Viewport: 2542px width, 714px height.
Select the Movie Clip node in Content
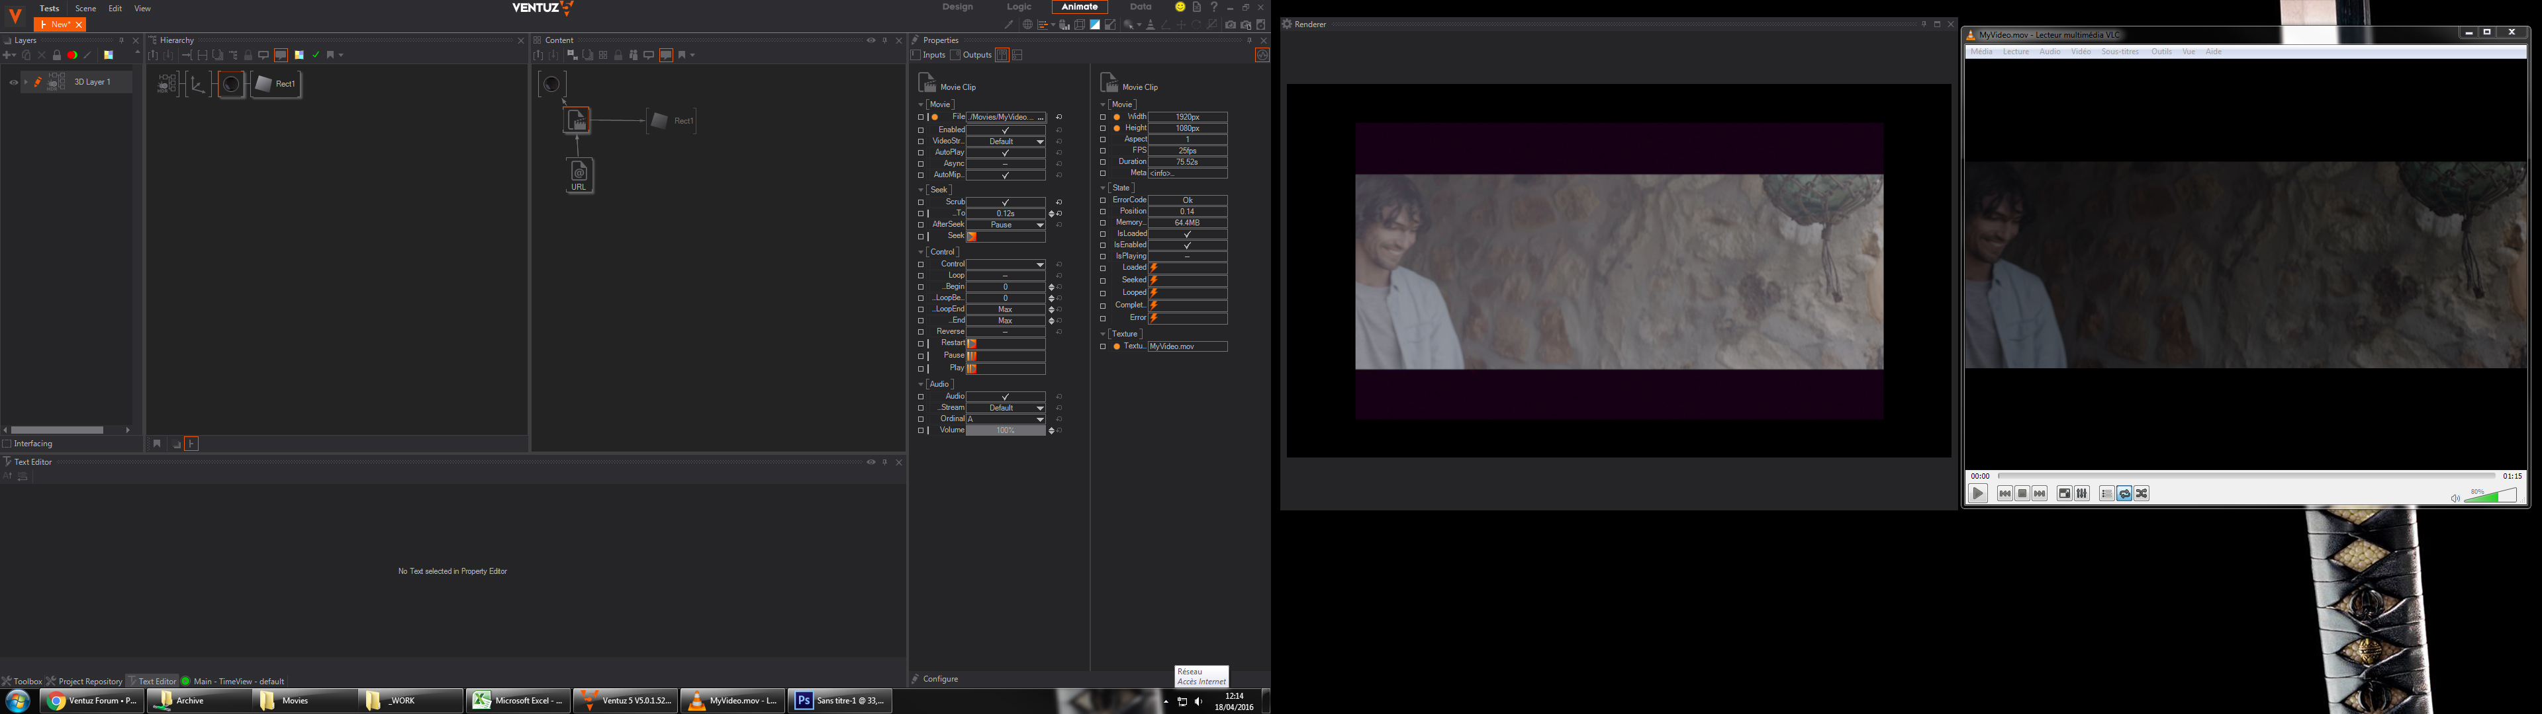click(577, 120)
